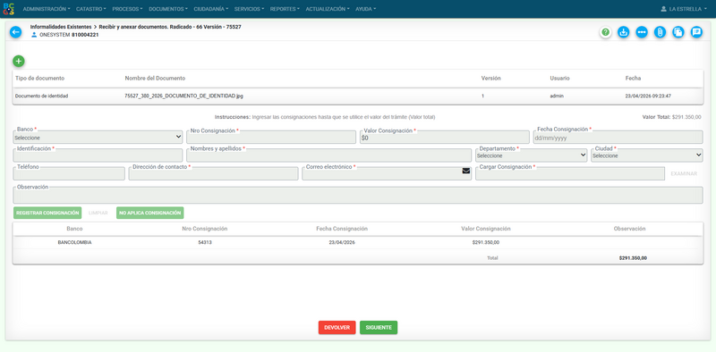Open the Ciudad dropdown
The height and width of the screenshot is (352, 716).
tap(646, 155)
